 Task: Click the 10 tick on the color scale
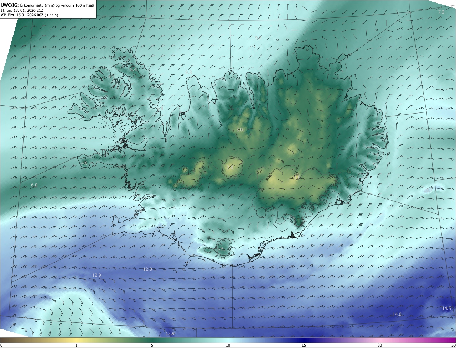click(x=228, y=346)
